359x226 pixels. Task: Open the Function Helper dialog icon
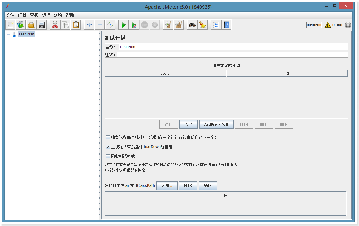(216, 24)
